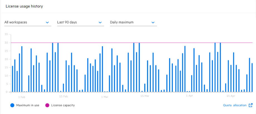
Task: Click the external link icon beside Quota allocation
Action: [x=250, y=105]
